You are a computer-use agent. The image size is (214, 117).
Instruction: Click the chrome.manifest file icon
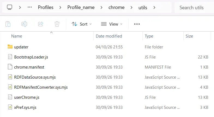(10, 67)
